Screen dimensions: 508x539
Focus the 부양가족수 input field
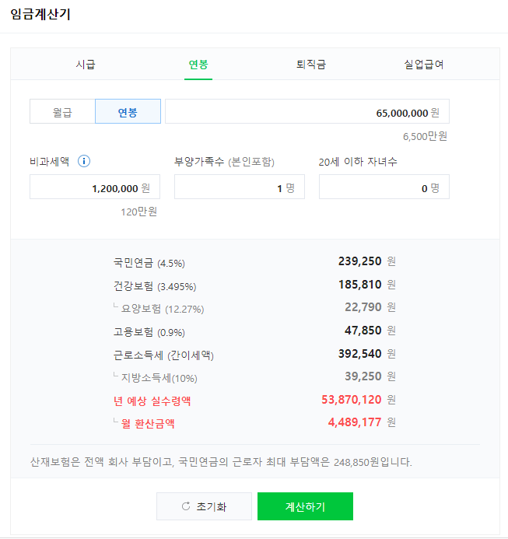[x=240, y=187]
